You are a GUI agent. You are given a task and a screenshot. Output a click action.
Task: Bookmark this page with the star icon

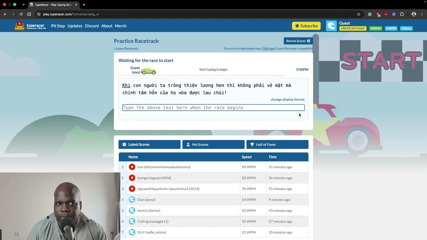359,14
